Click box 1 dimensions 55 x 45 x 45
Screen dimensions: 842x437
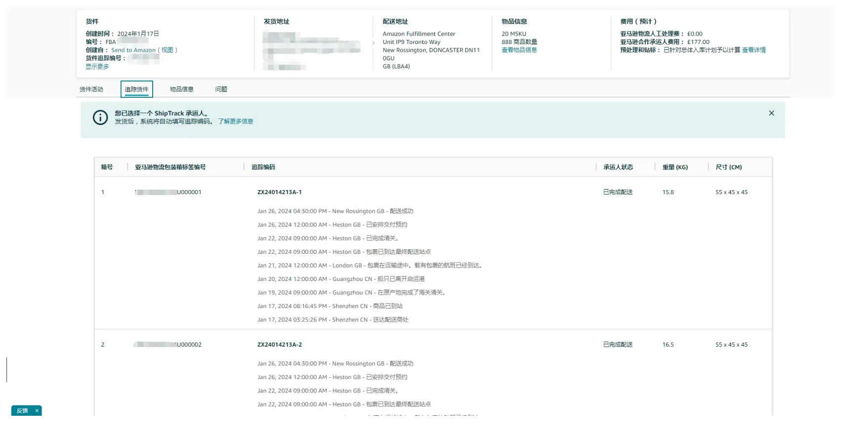tap(731, 192)
